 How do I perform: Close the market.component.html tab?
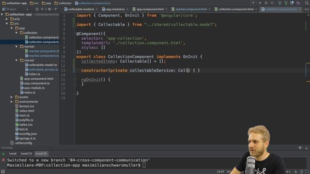[x=209, y=9]
